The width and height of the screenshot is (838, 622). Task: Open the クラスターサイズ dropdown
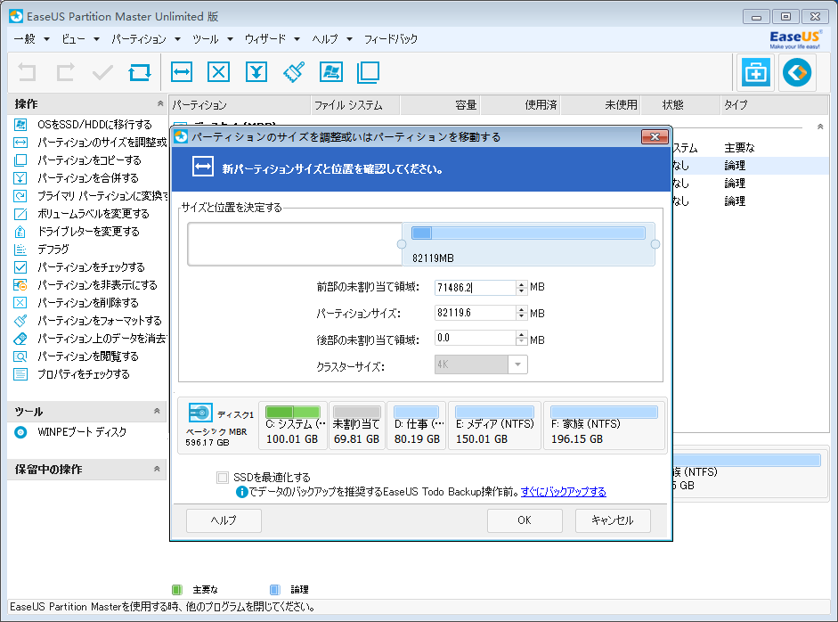pos(517,364)
